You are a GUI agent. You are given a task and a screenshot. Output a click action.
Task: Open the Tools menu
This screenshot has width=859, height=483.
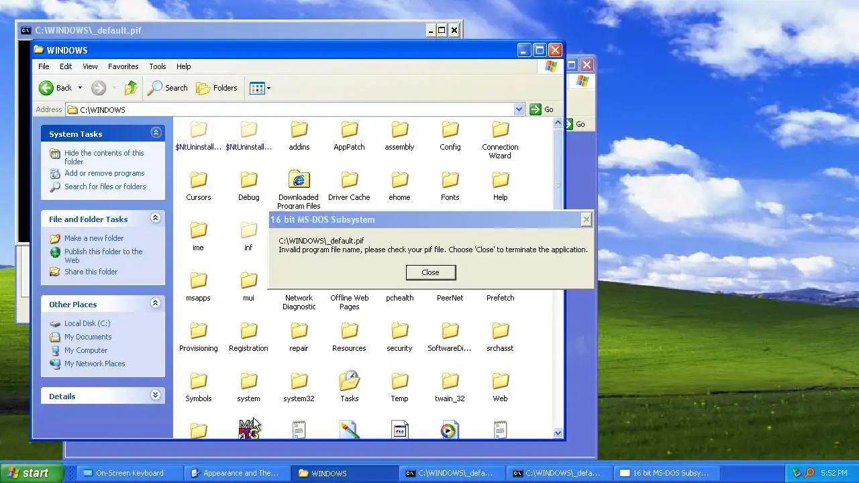click(158, 66)
